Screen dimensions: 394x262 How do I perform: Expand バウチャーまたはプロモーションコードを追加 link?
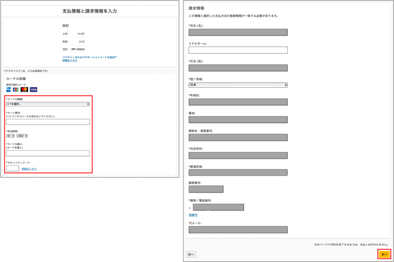coord(89,57)
